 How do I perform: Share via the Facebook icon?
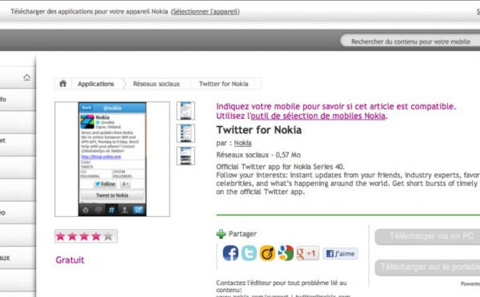click(230, 253)
